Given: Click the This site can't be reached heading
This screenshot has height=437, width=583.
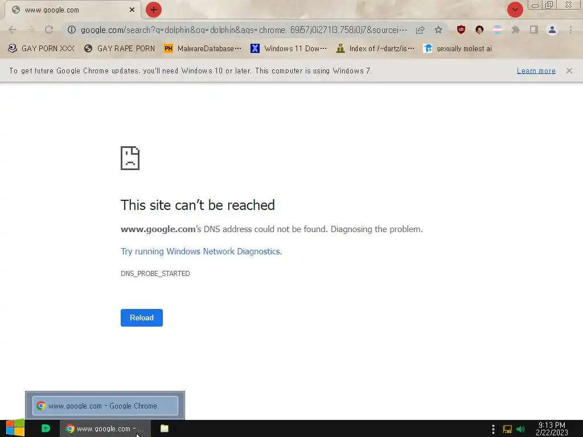Looking at the screenshot, I should tap(198, 205).
